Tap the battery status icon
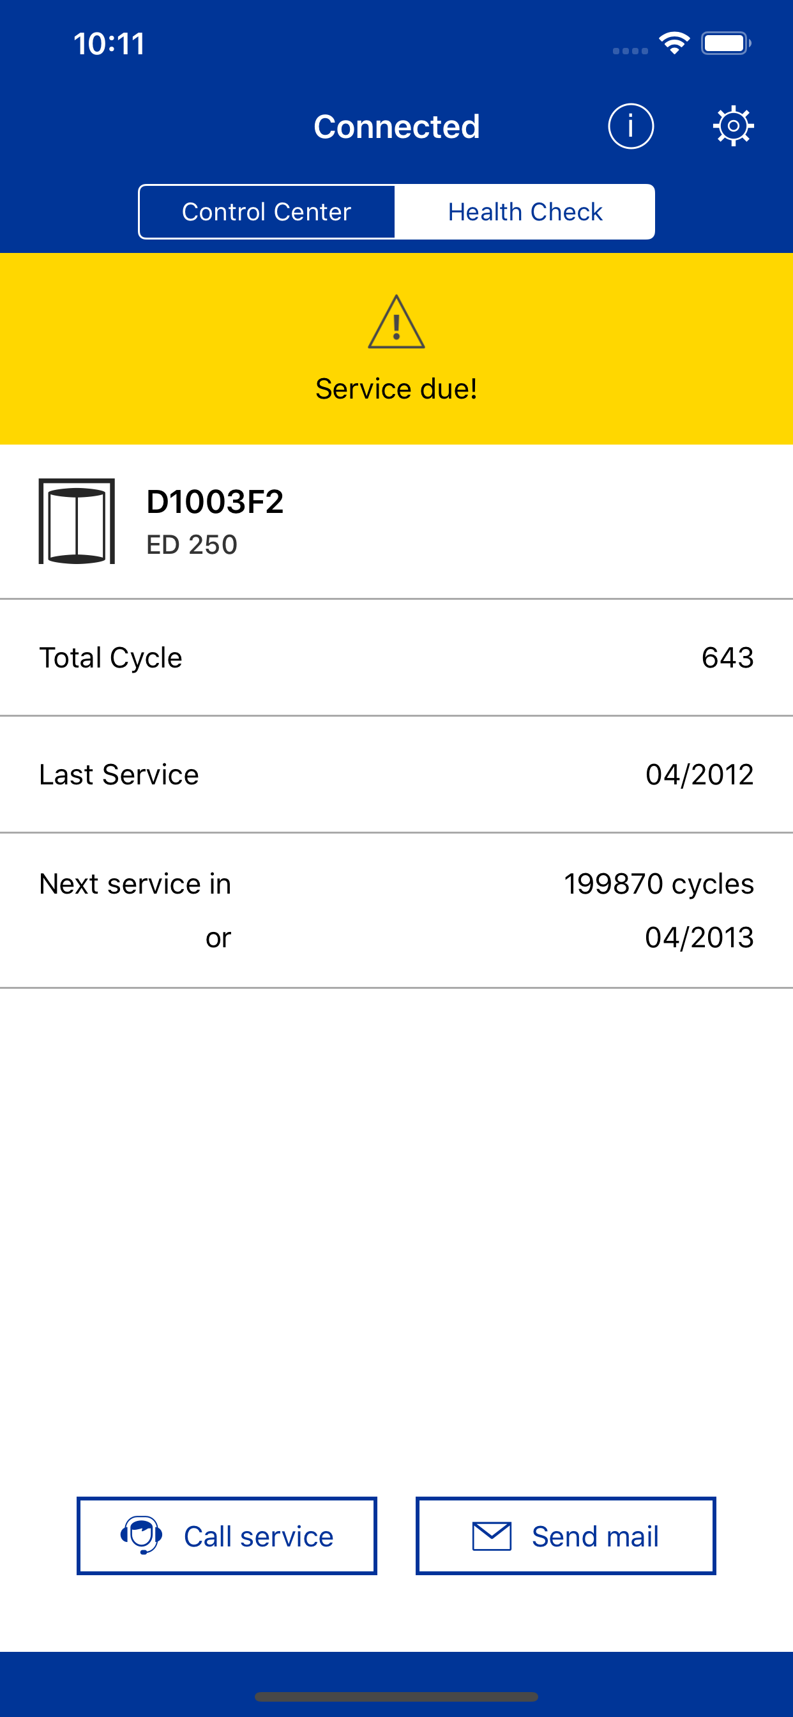 coord(725,43)
